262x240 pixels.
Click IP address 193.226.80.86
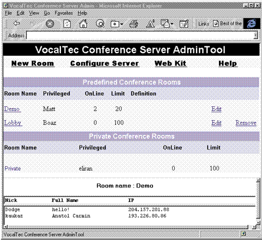pos(147,216)
